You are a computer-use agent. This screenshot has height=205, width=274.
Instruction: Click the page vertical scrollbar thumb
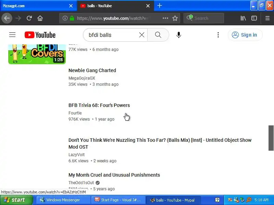pos(271,138)
